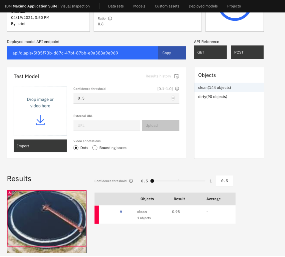
Task: Click the clean object row label
Action: point(142,212)
